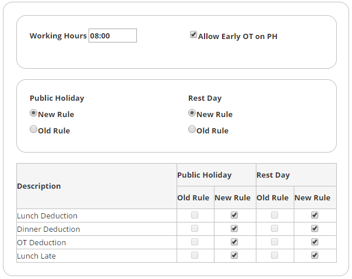Toggle OT Deduction Public Holiday New Rule checkbox

pyautogui.click(x=234, y=242)
